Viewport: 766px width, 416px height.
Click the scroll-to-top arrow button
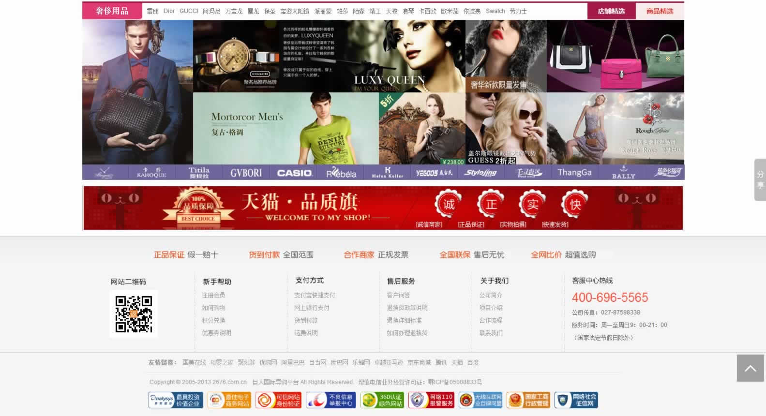coord(750,368)
